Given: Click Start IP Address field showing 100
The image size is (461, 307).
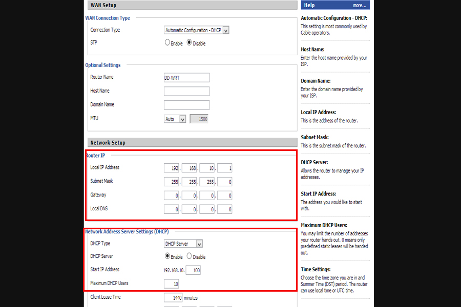Looking at the screenshot, I should (193, 270).
